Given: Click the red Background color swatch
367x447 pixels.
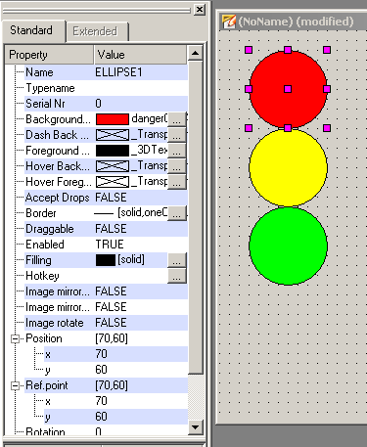Looking at the screenshot, I should coord(113,119).
